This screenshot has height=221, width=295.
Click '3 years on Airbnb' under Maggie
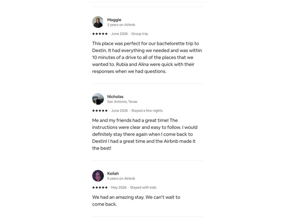click(121, 25)
